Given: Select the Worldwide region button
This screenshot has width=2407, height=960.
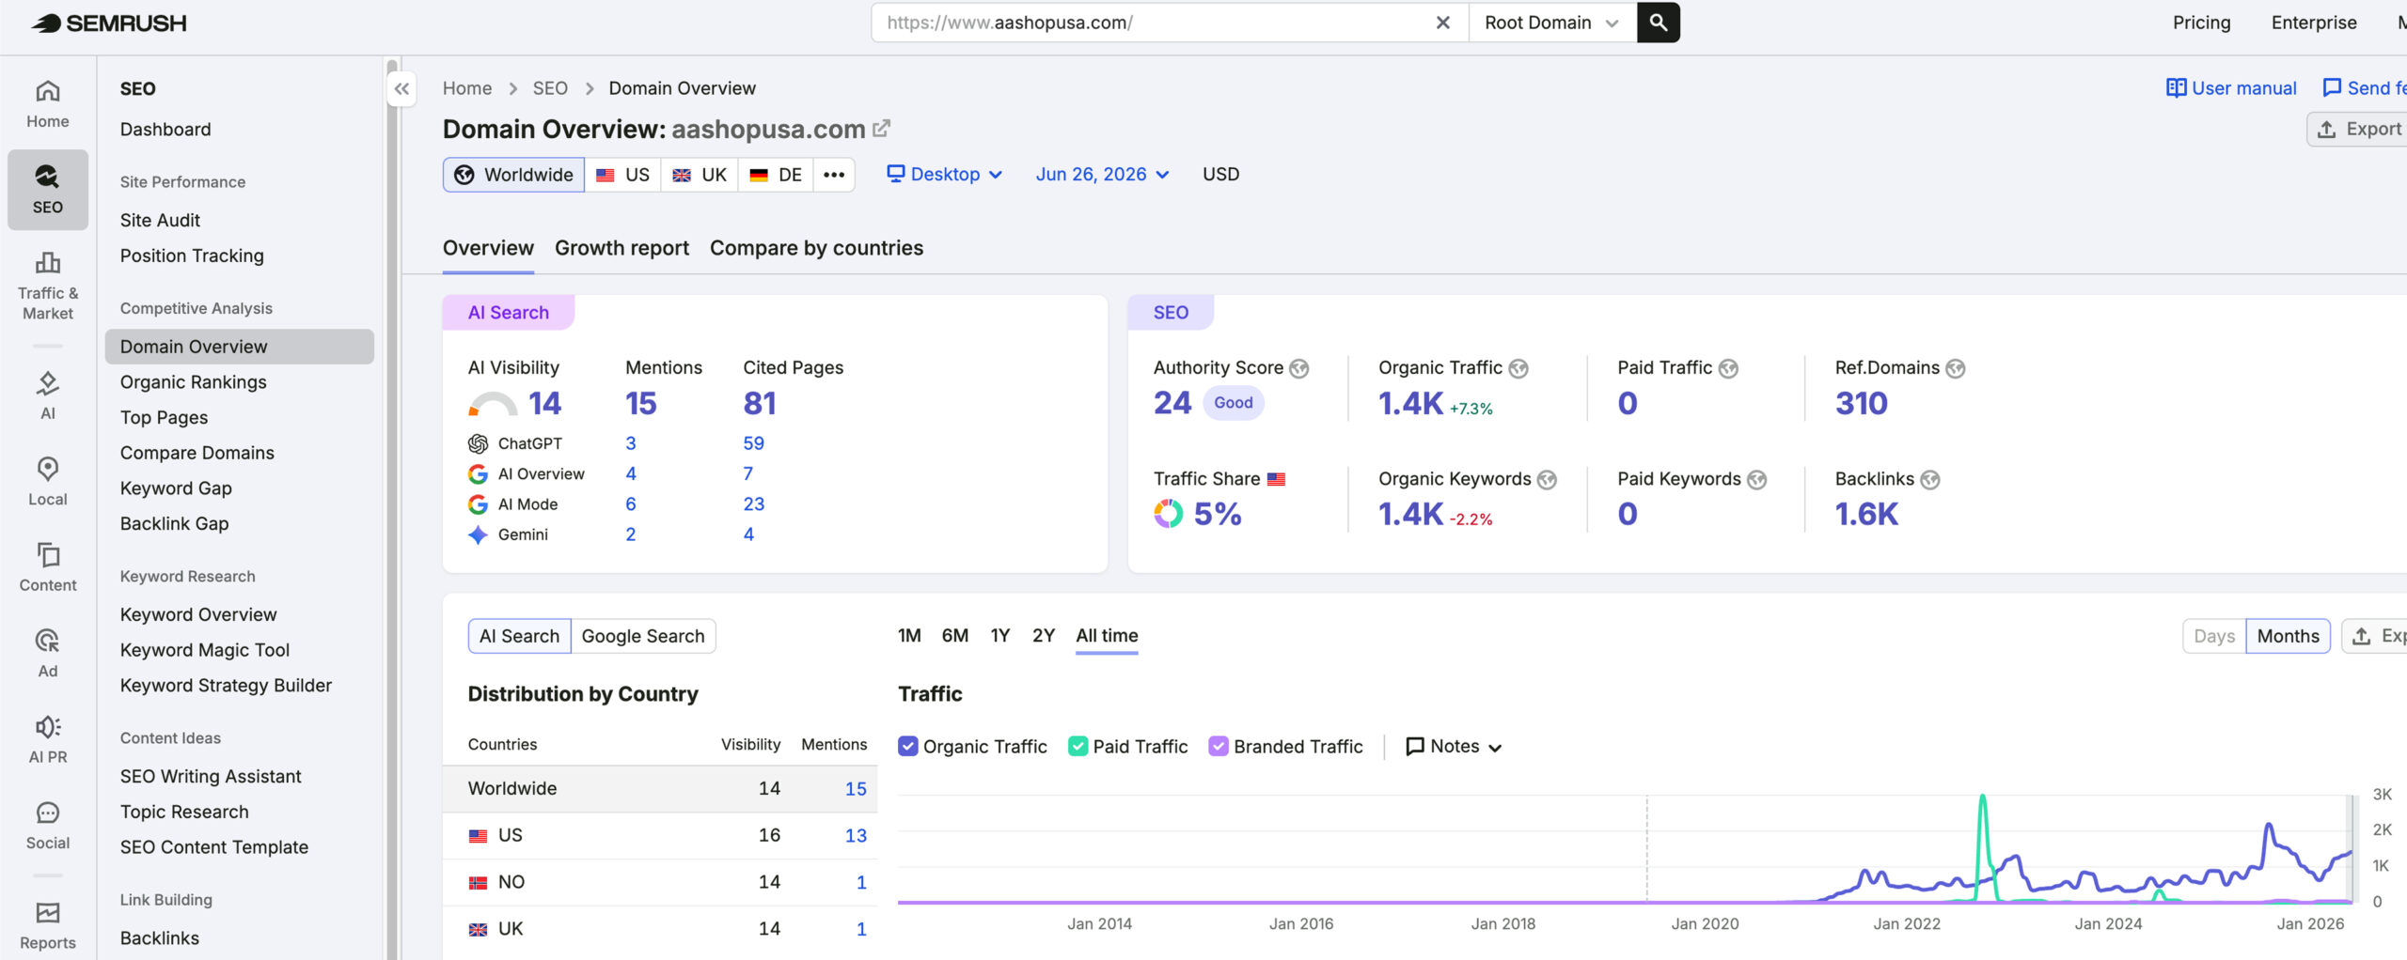Looking at the screenshot, I should point(513,175).
